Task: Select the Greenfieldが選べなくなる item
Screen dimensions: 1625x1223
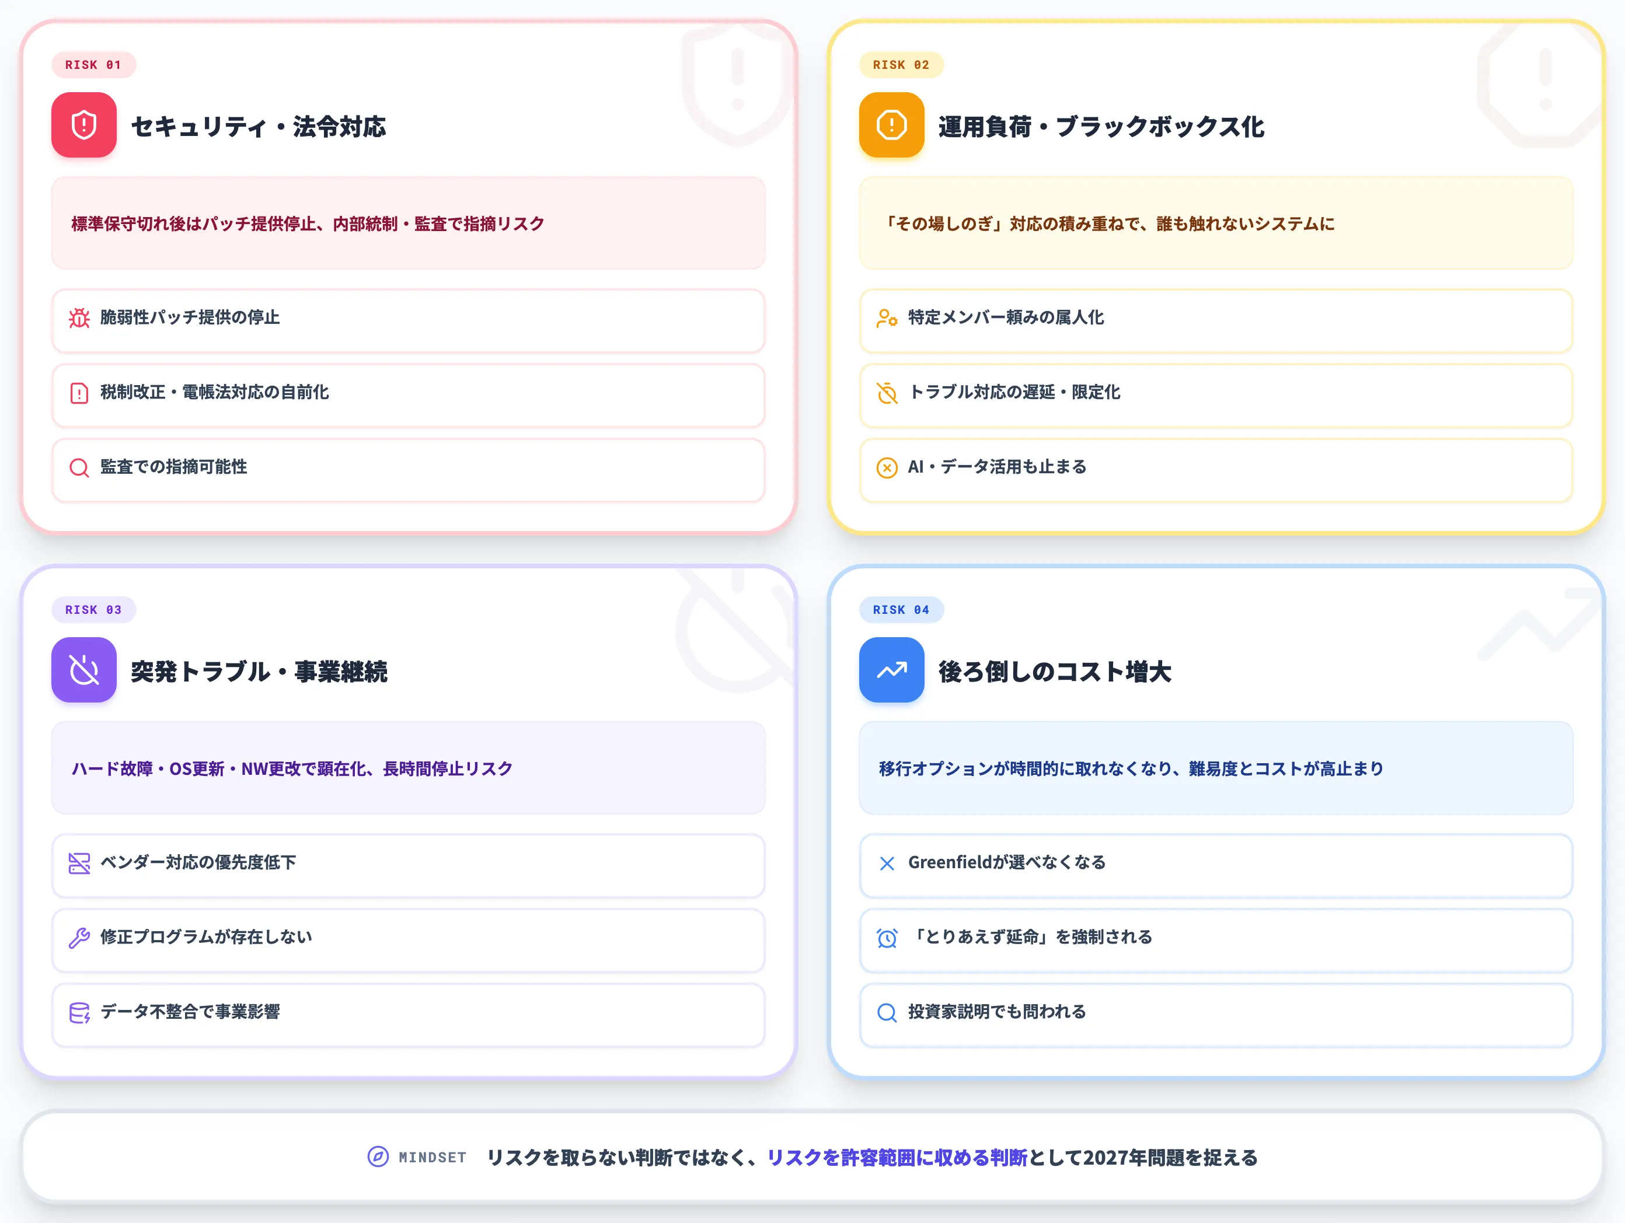Action: click(1216, 866)
